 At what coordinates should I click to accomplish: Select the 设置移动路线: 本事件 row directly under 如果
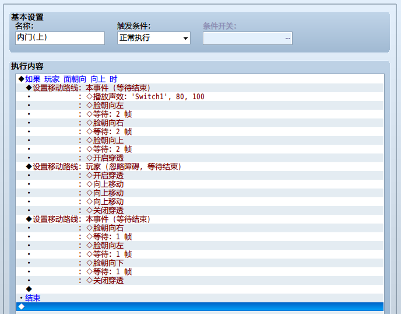click(x=200, y=88)
